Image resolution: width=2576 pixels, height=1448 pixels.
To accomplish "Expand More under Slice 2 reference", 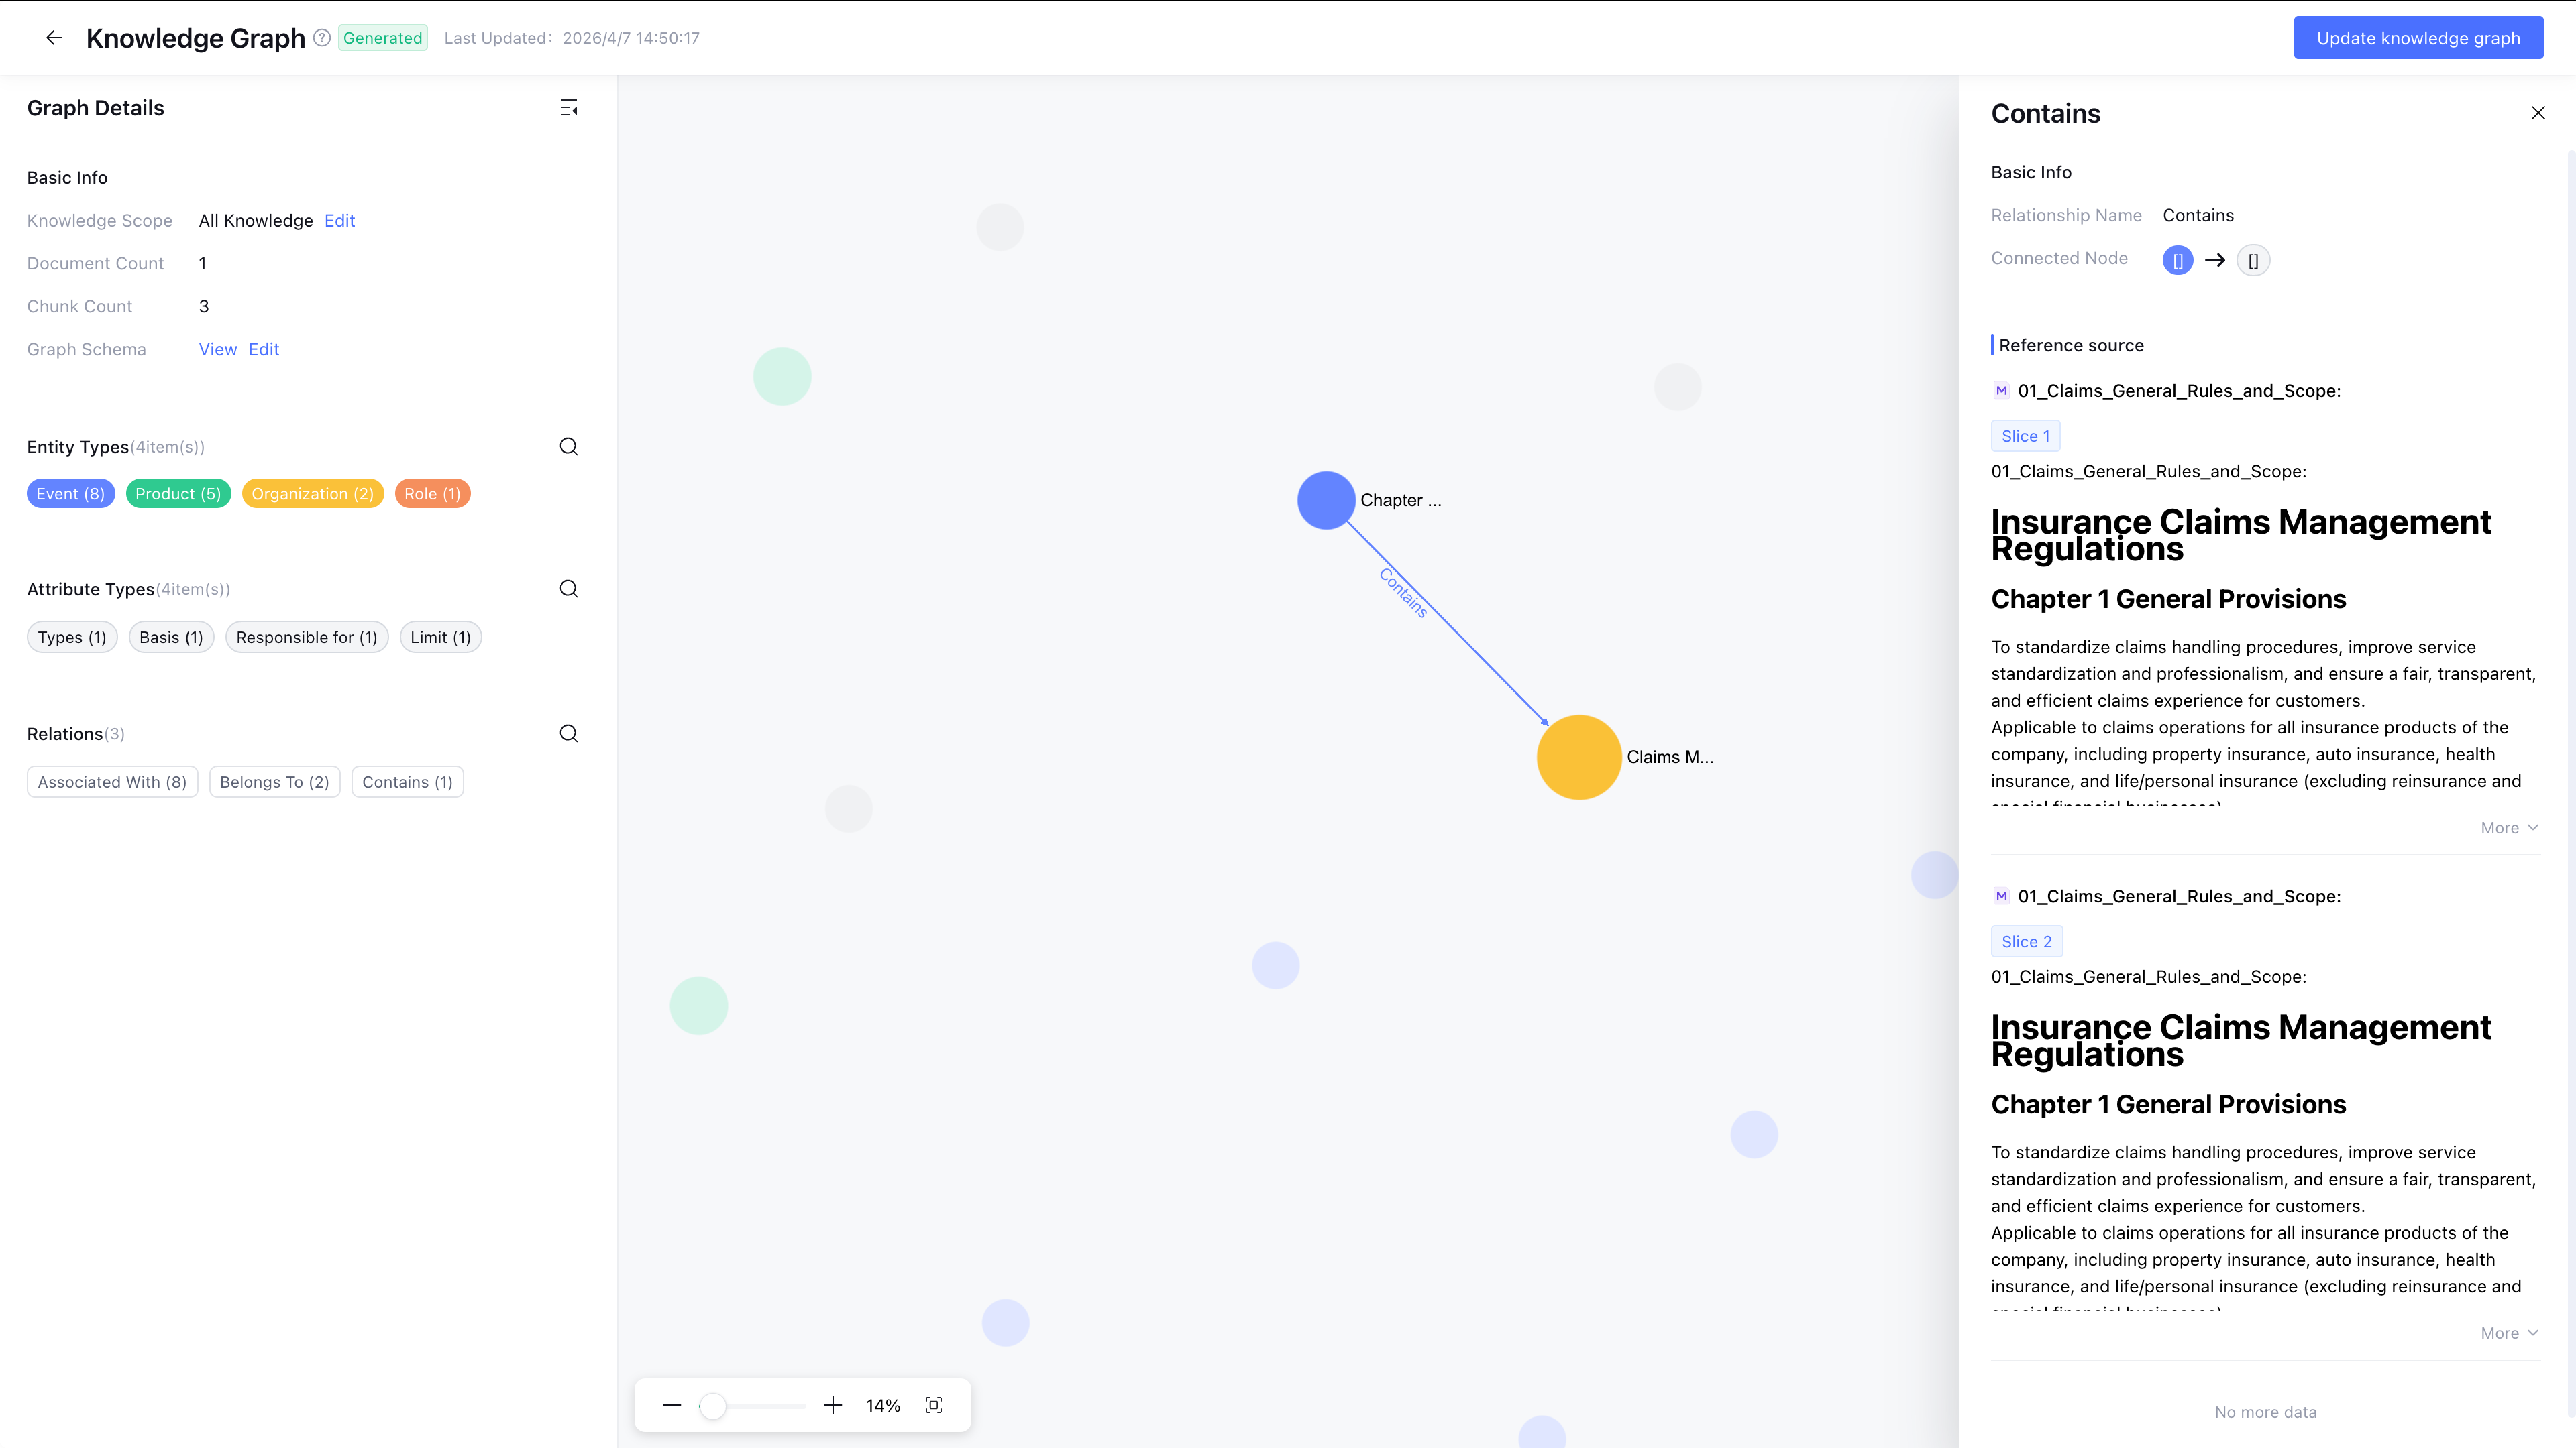I will pyautogui.click(x=2508, y=1333).
